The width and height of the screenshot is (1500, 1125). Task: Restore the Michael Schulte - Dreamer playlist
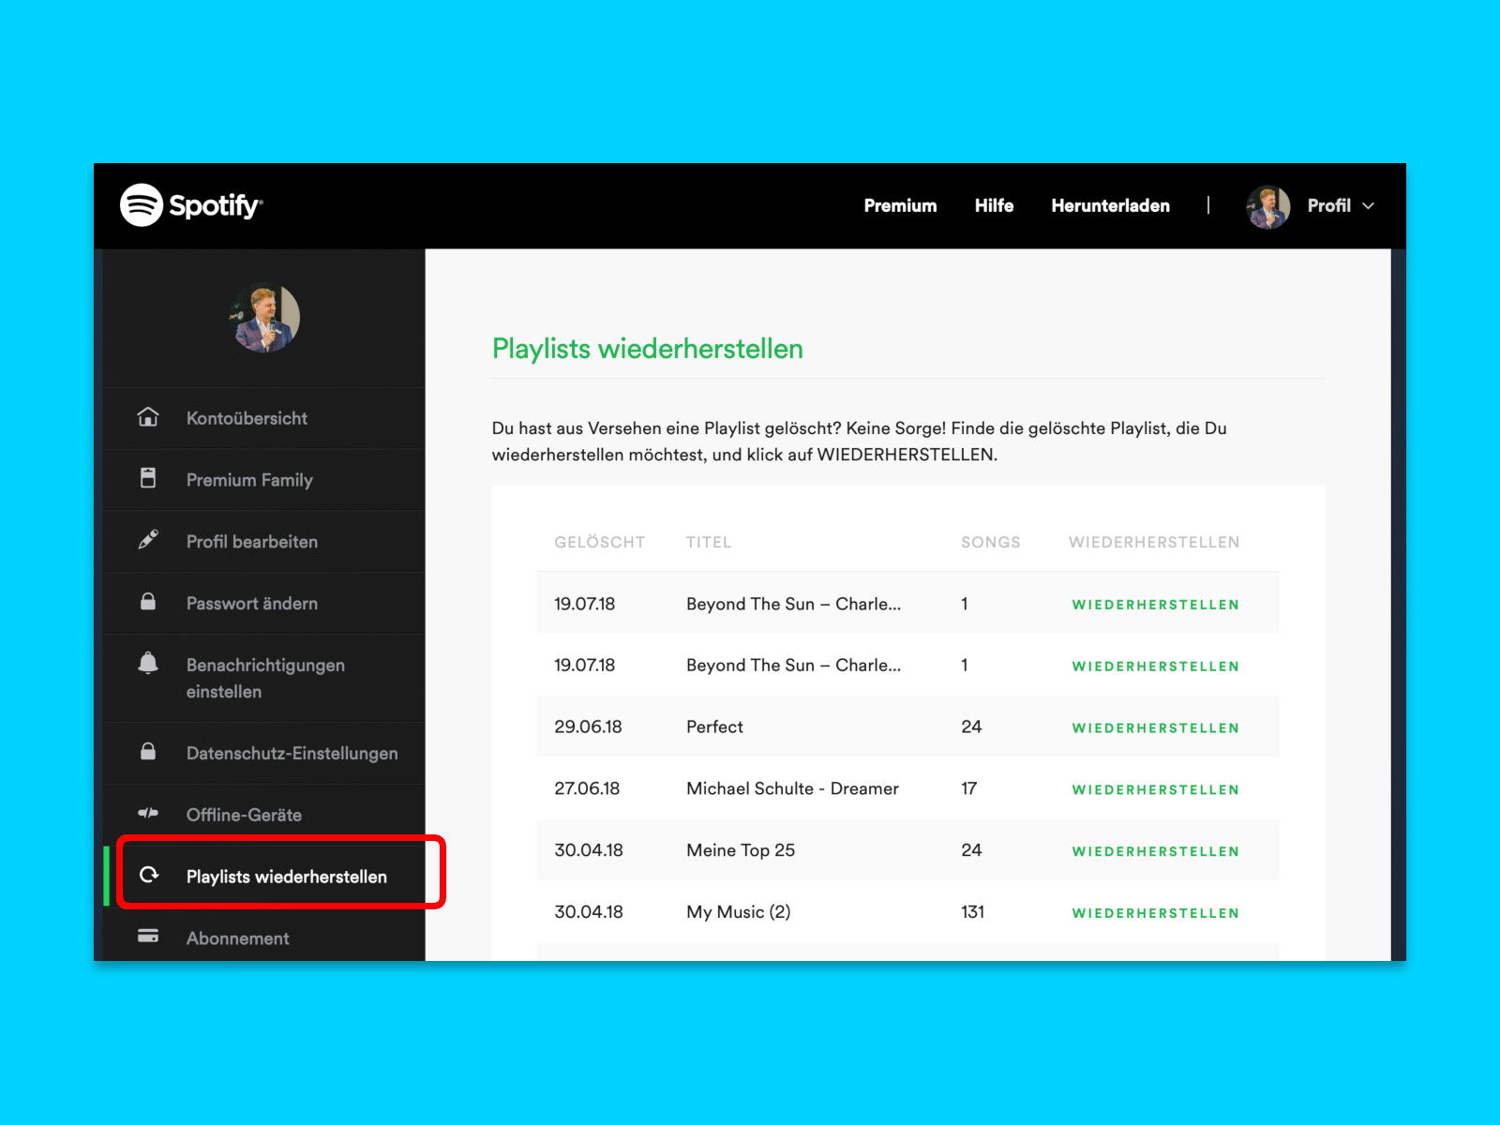coord(1155,790)
